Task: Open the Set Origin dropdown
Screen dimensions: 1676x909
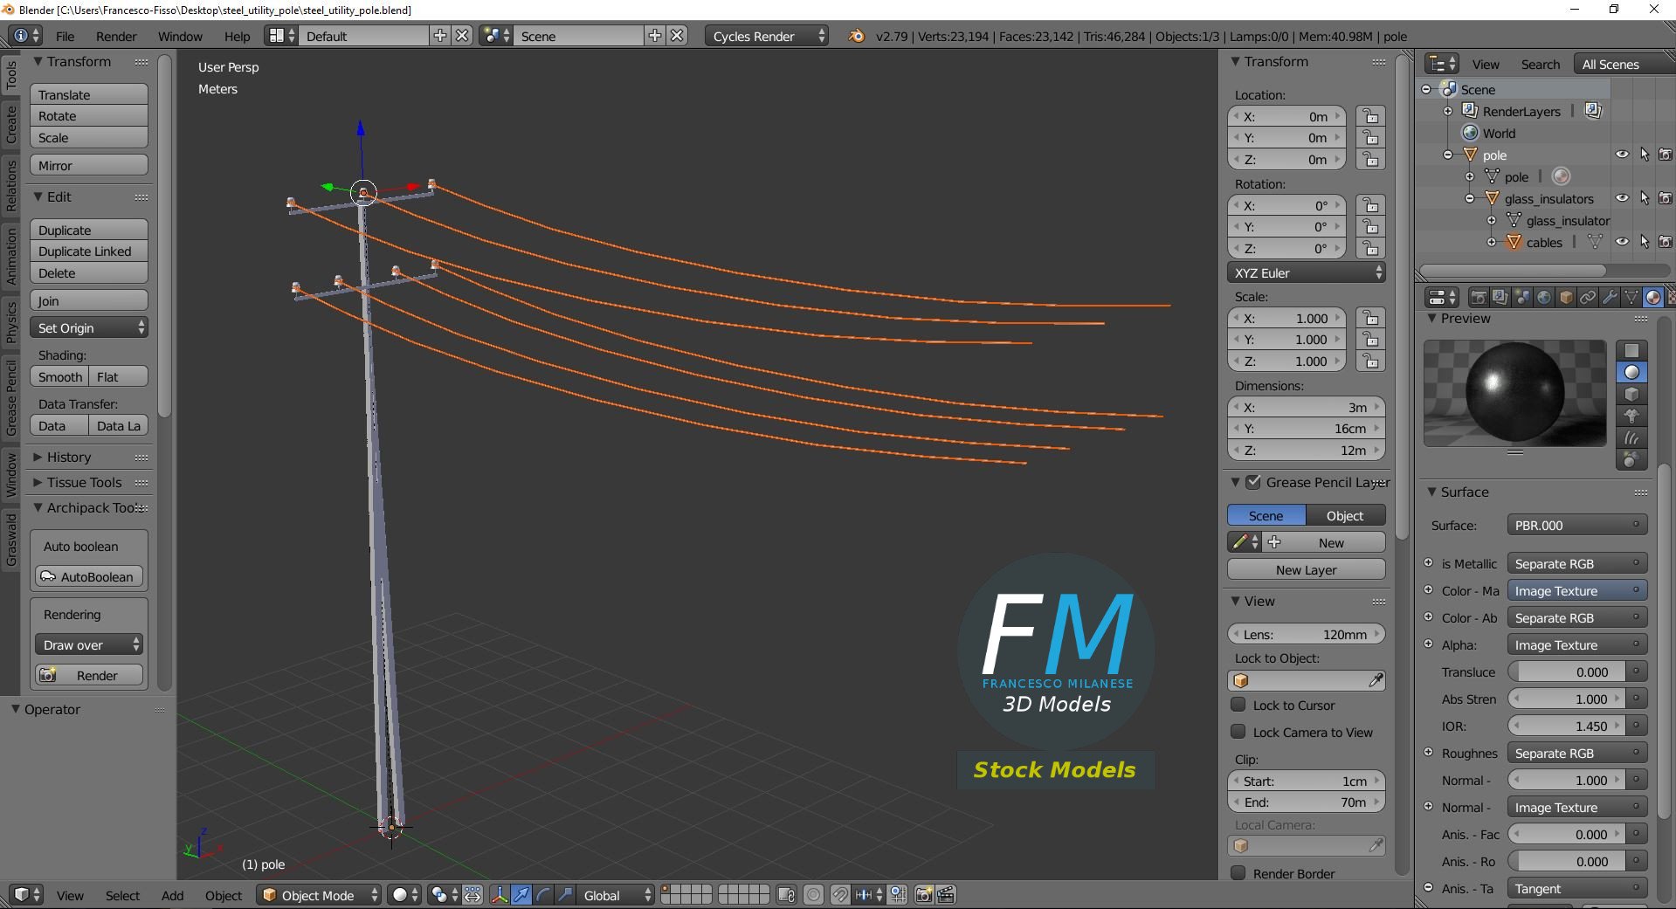Action: coord(89,328)
